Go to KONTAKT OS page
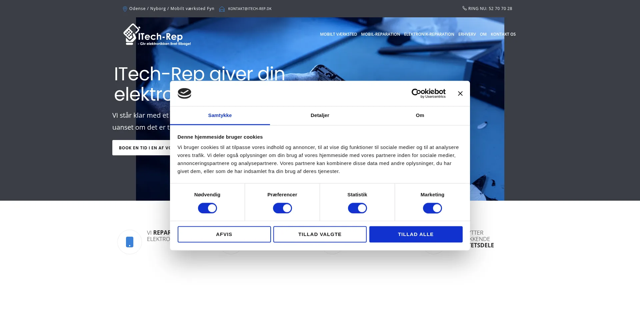Screen dimensions: 640x331 (x=503, y=34)
